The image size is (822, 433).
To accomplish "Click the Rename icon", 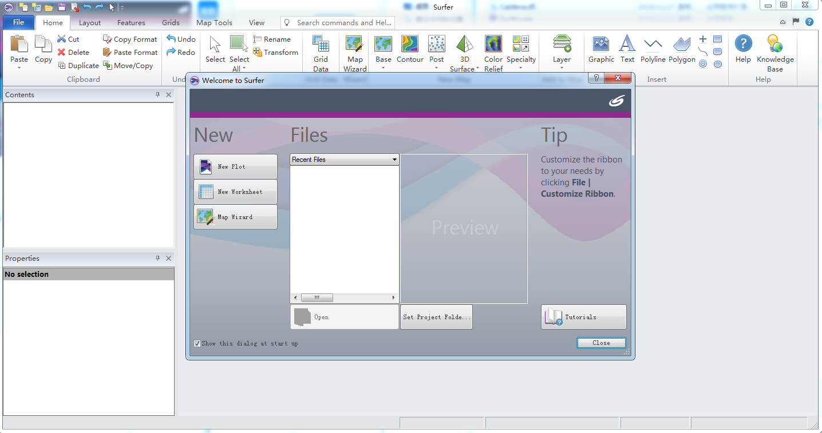I will [x=258, y=39].
